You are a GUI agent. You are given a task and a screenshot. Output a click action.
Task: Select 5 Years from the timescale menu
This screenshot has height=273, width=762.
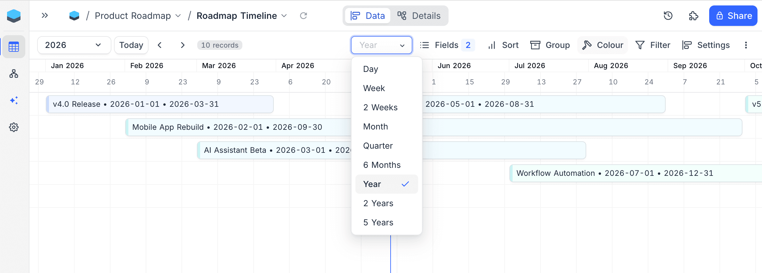tap(387, 222)
